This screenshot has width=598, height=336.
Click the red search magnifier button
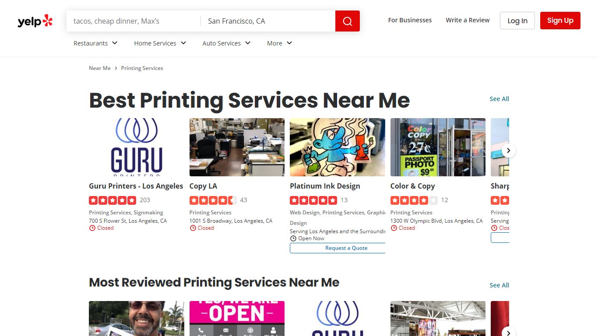coord(348,21)
